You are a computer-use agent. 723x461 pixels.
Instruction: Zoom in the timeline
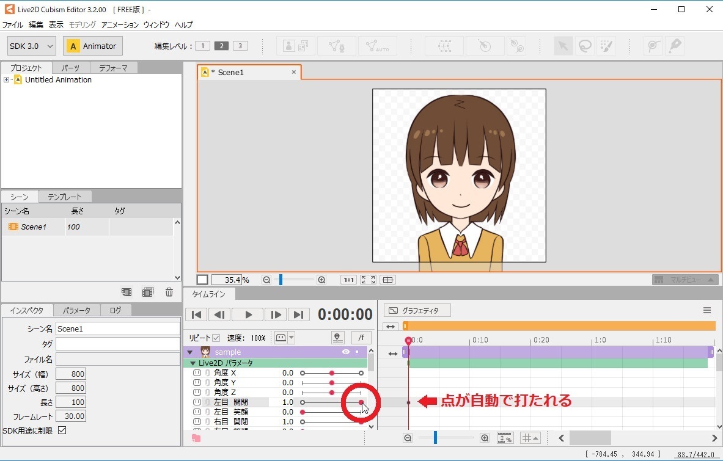(x=485, y=438)
